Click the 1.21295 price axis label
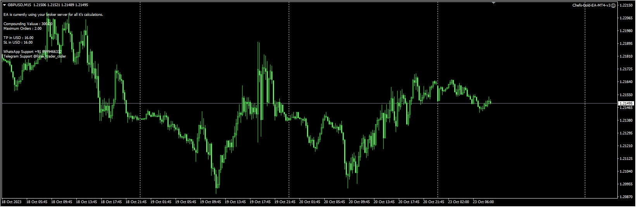 pos(626,133)
